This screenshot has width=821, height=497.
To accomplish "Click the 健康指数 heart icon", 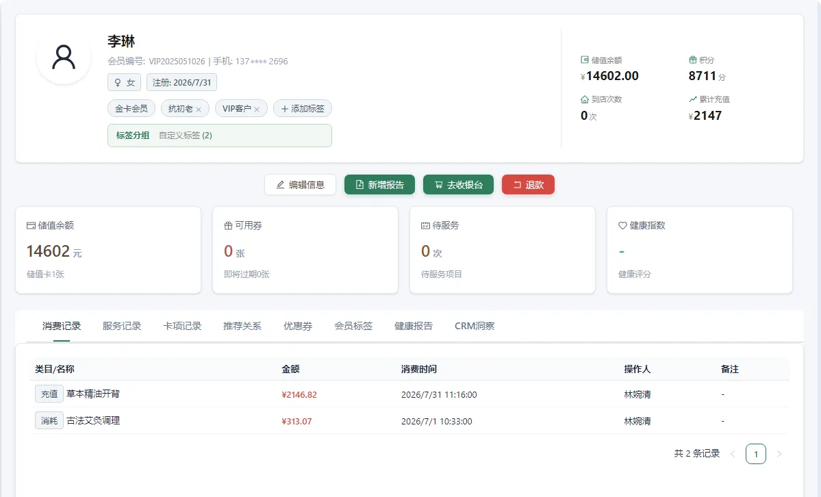I will click(622, 226).
